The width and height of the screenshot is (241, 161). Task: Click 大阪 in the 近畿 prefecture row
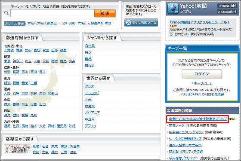click(7, 94)
